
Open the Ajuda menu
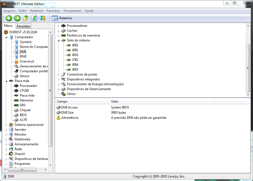[89, 11]
